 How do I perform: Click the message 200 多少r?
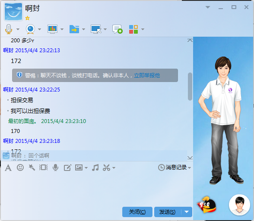point(22,40)
